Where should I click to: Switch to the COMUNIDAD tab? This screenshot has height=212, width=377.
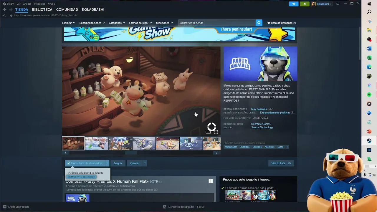click(x=67, y=9)
